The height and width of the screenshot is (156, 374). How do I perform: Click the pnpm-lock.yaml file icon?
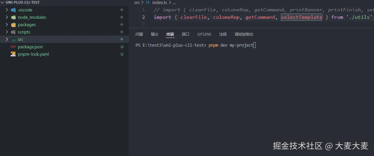coord(13,54)
